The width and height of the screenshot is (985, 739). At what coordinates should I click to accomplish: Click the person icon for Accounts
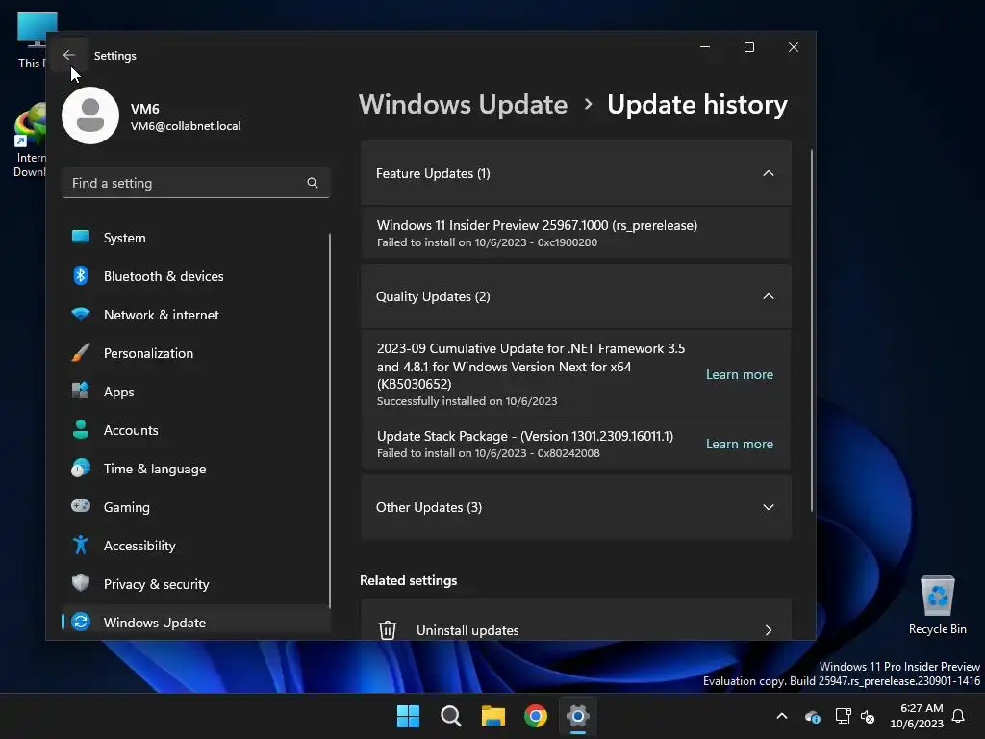81,429
